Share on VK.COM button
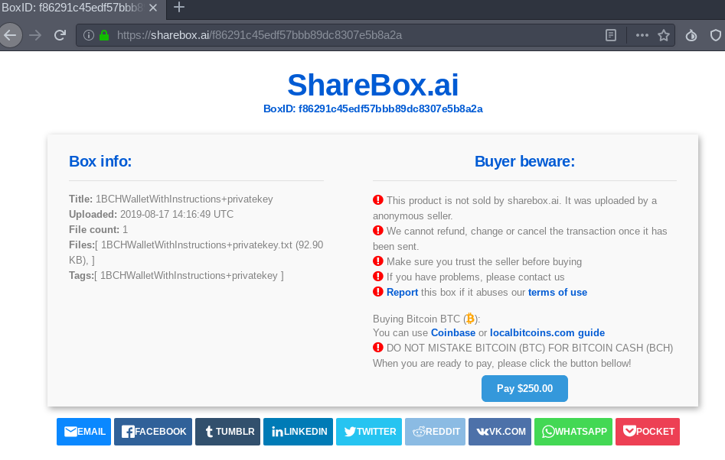Screen dimensions: 725x460 (x=500, y=432)
